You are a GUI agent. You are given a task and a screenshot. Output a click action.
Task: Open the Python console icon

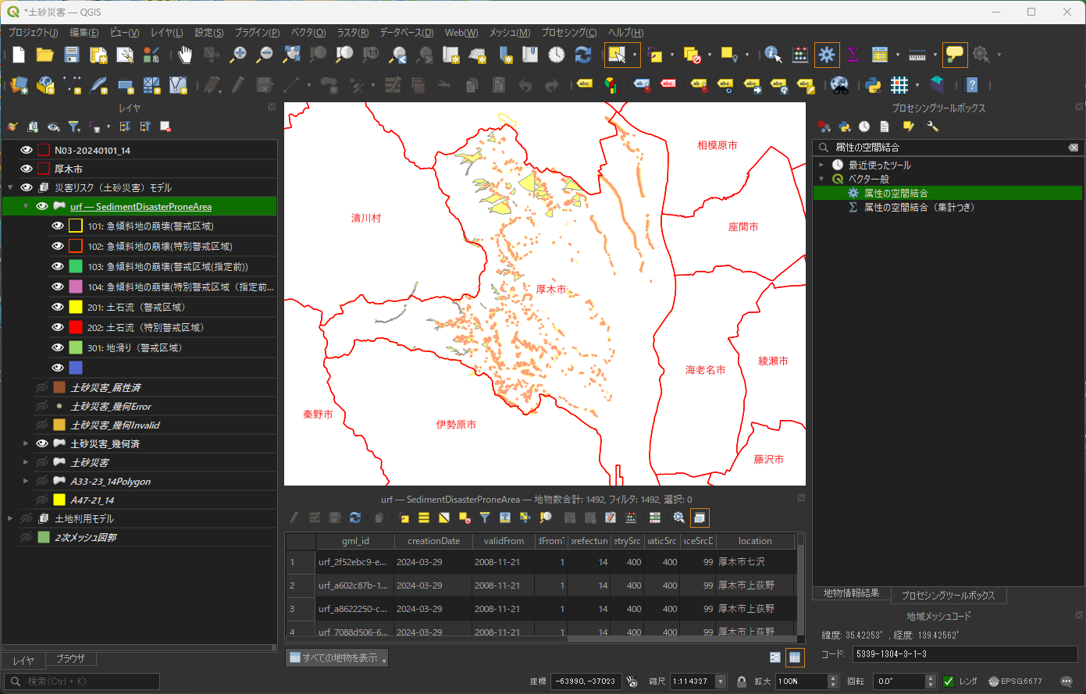point(873,85)
